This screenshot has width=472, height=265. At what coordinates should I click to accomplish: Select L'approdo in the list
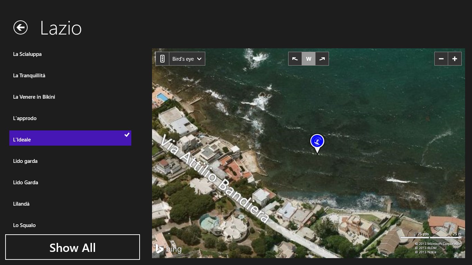[25, 118]
